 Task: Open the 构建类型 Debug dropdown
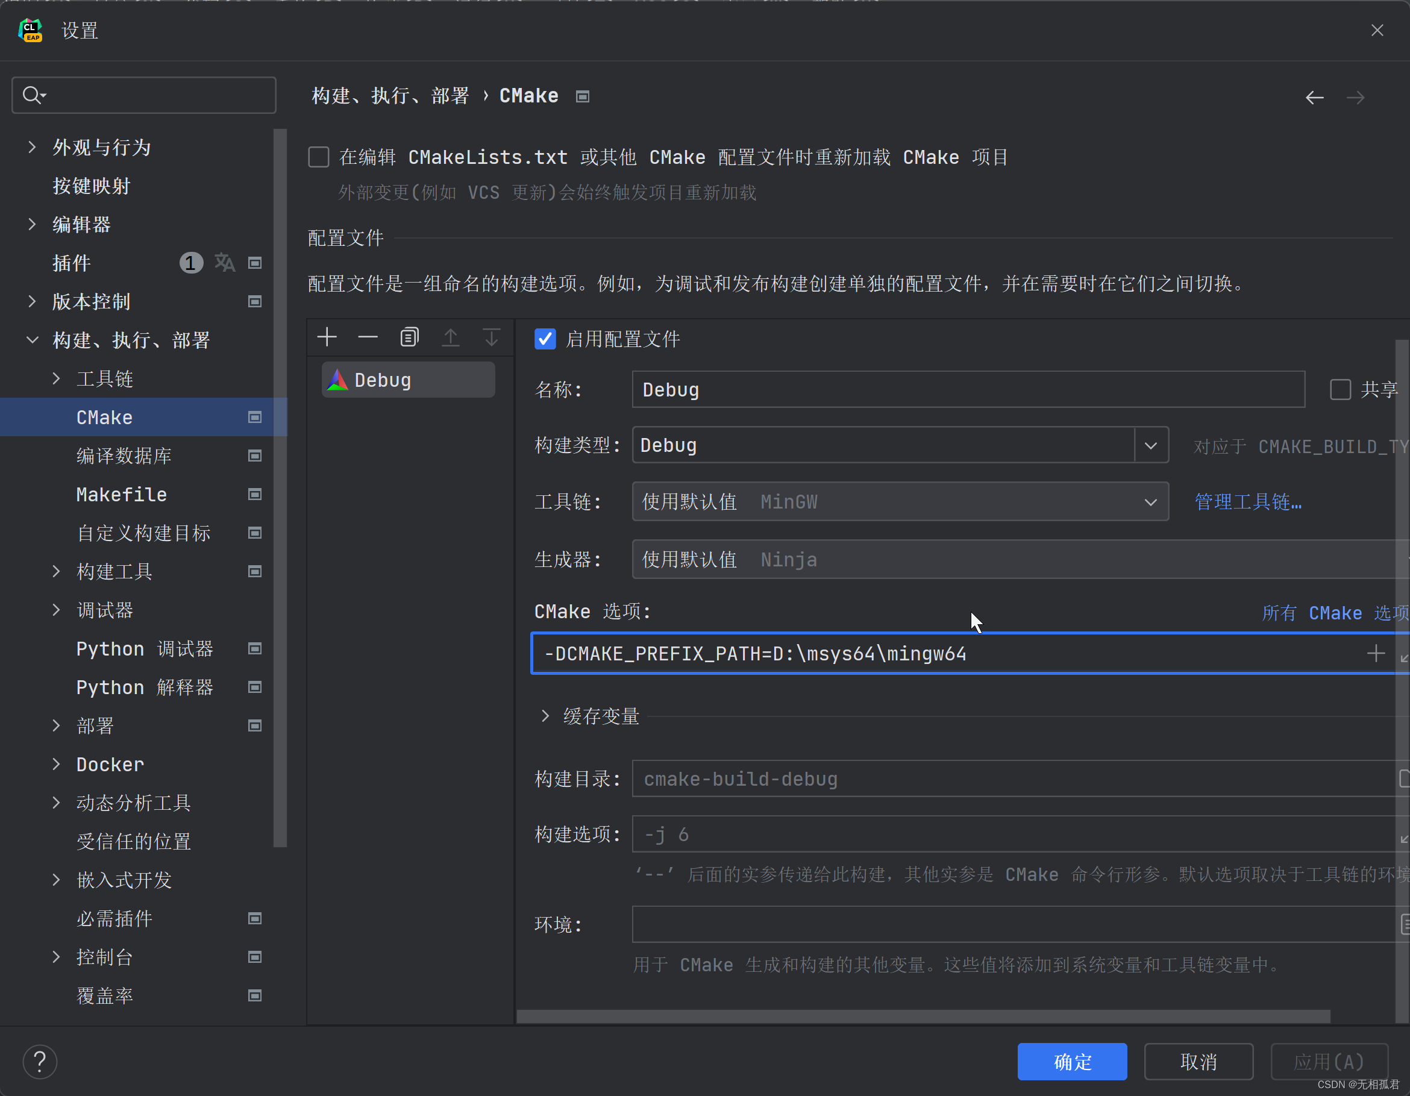tap(1150, 445)
